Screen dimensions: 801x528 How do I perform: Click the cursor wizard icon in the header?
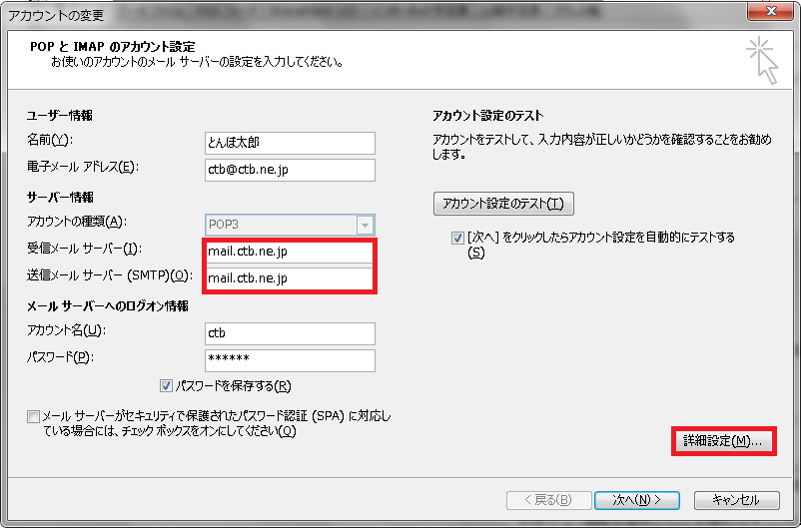pyautogui.click(x=762, y=60)
